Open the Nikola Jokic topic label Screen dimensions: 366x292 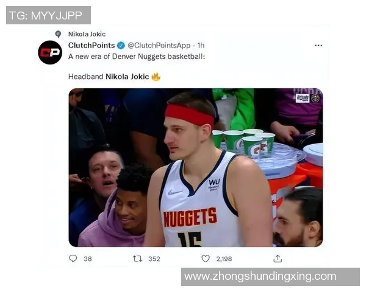pyautogui.click(x=87, y=34)
